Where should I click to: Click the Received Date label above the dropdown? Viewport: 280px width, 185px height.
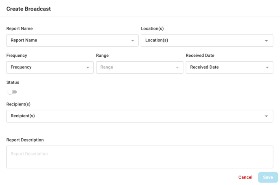[200, 56]
